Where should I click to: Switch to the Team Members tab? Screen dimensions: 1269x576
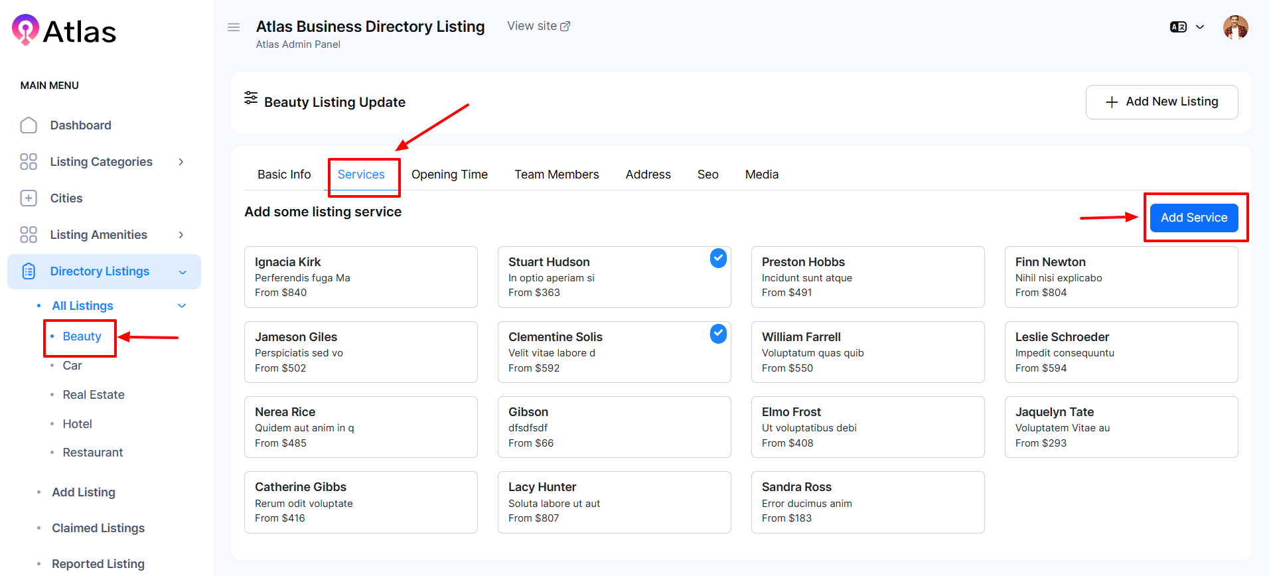click(556, 175)
